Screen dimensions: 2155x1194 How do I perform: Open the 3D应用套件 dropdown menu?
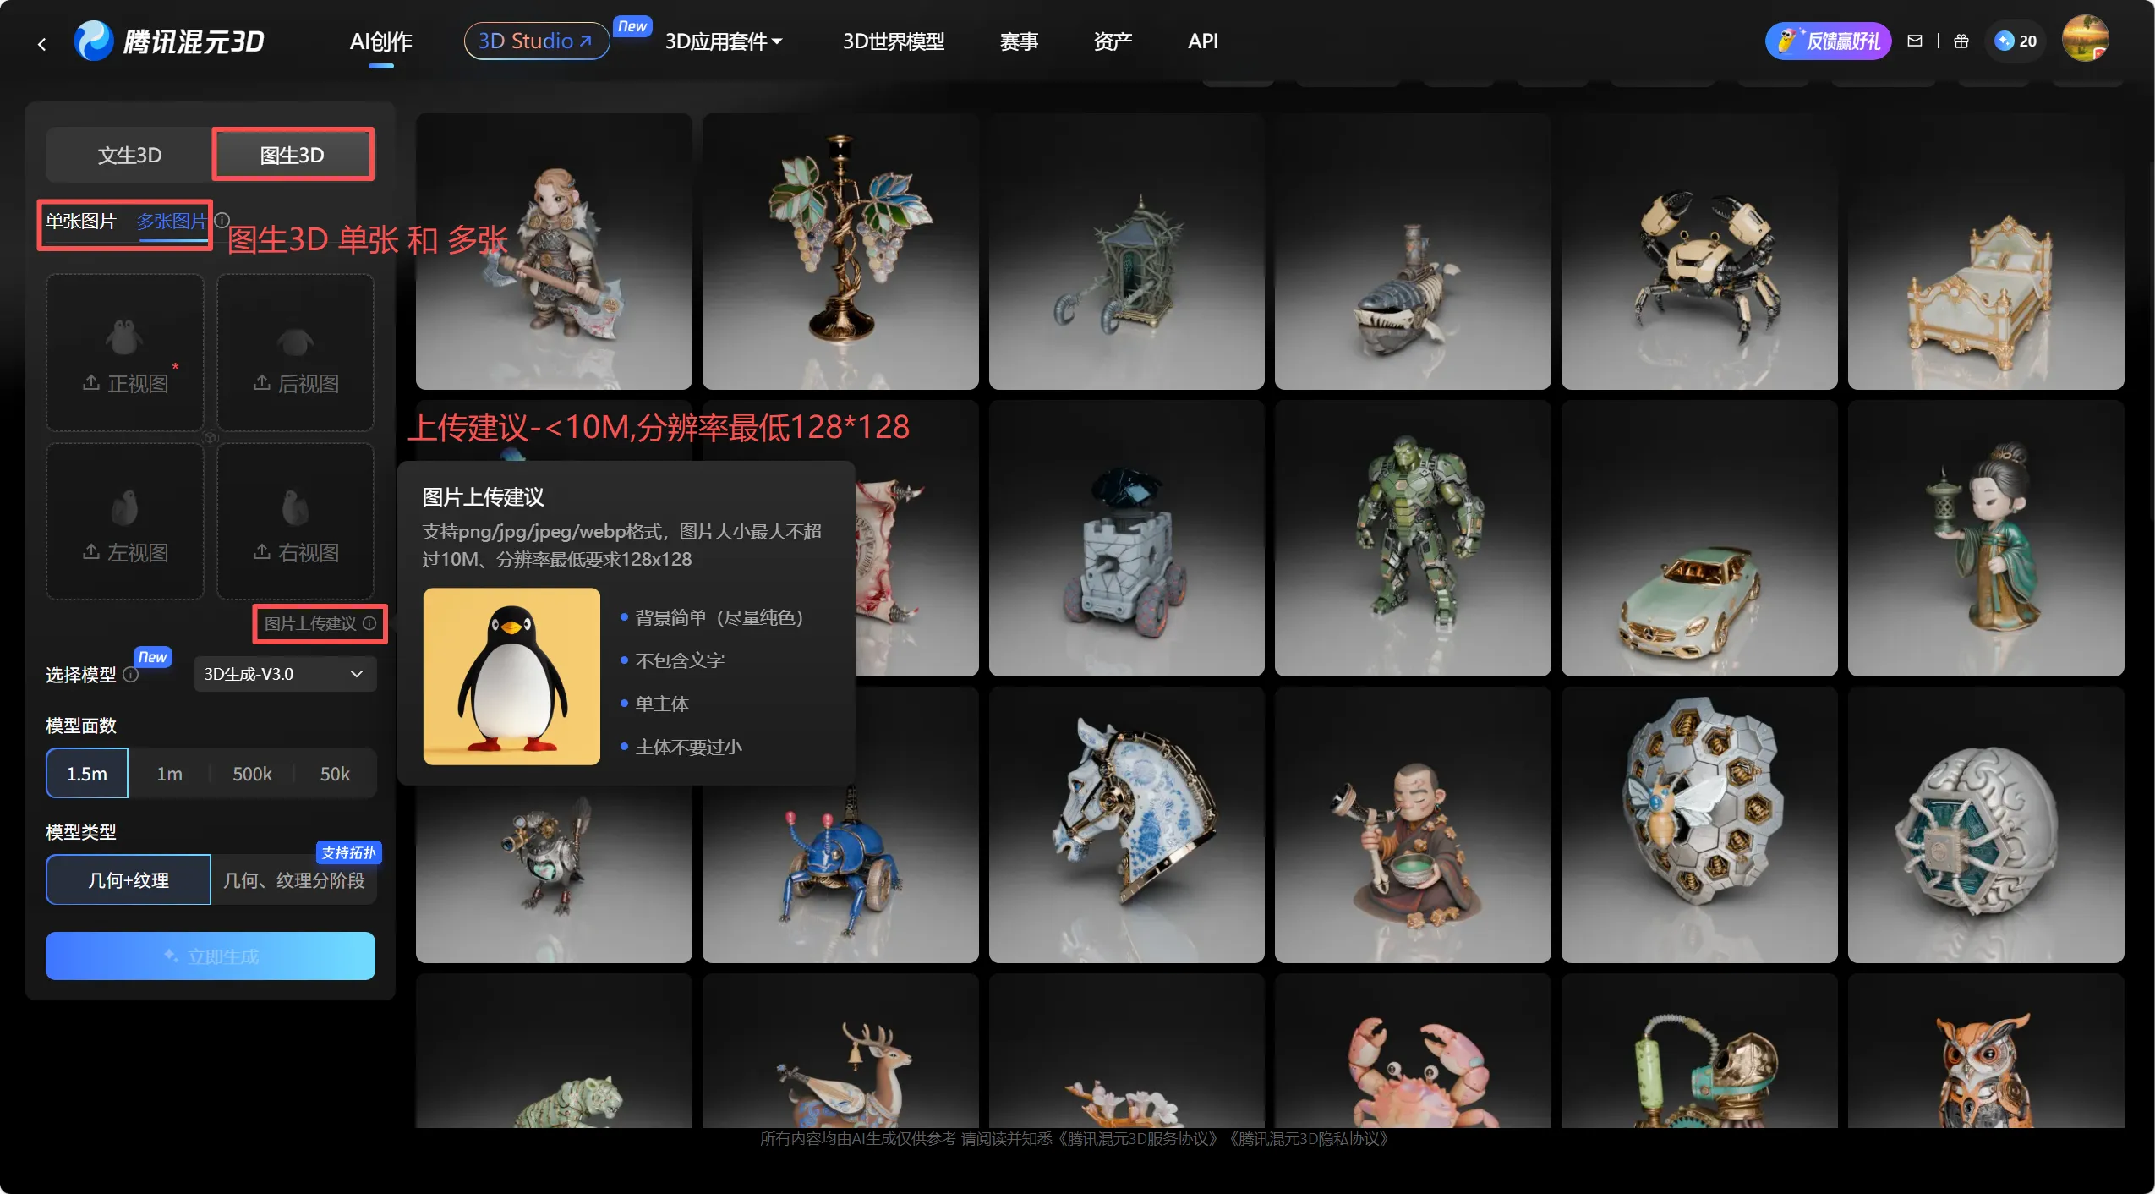pos(723,41)
